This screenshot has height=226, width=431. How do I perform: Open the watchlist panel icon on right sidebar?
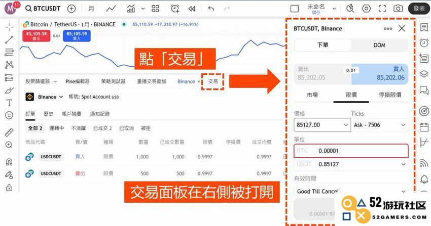point(424,27)
